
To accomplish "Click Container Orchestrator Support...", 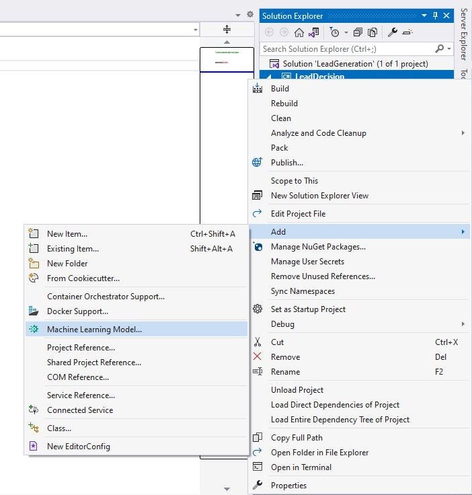I will (x=136, y=297).
